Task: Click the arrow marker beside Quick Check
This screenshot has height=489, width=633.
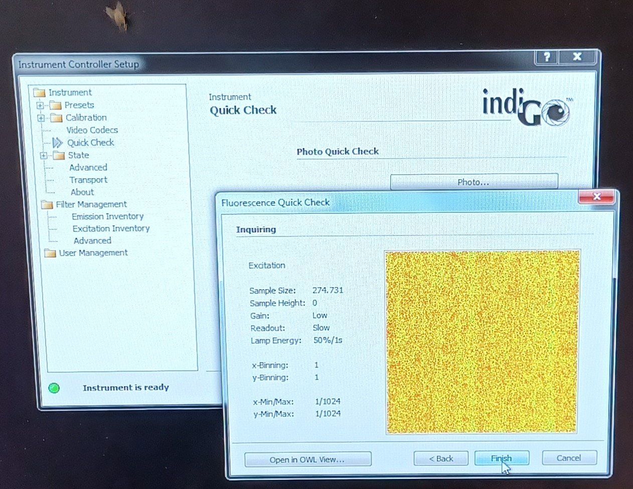Action: click(x=58, y=143)
